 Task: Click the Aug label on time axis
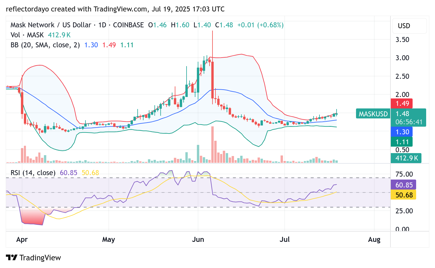coord(374,239)
